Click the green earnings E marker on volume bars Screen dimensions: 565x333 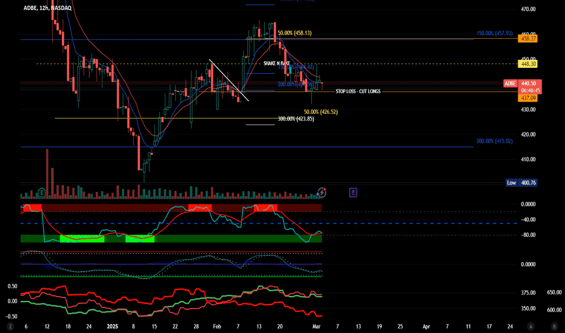click(42, 193)
